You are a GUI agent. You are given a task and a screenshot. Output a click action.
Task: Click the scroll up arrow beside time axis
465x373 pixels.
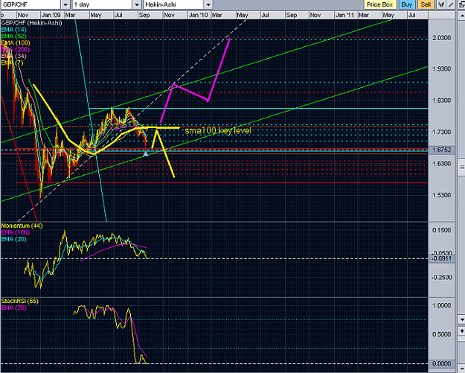(462, 15)
